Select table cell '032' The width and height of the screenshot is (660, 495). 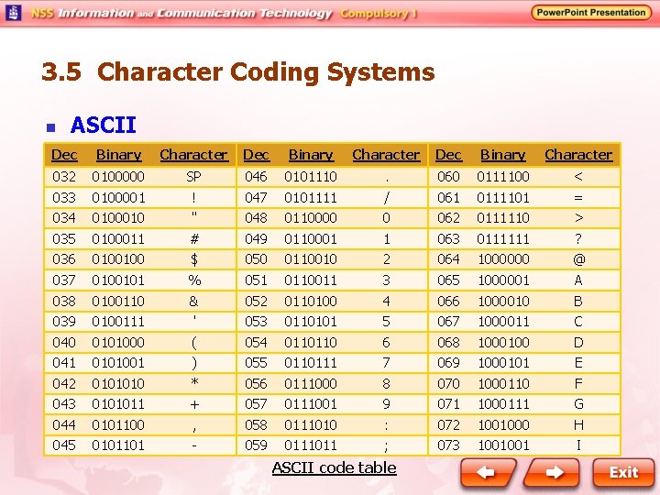pos(64,177)
